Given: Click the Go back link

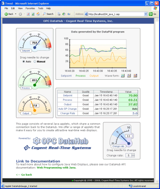Looking at the screenshot, I should [24, 175].
